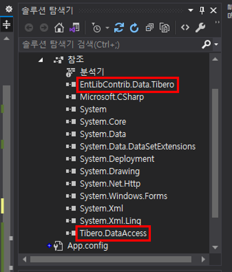Open search options dropdown arrow

click(216, 45)
